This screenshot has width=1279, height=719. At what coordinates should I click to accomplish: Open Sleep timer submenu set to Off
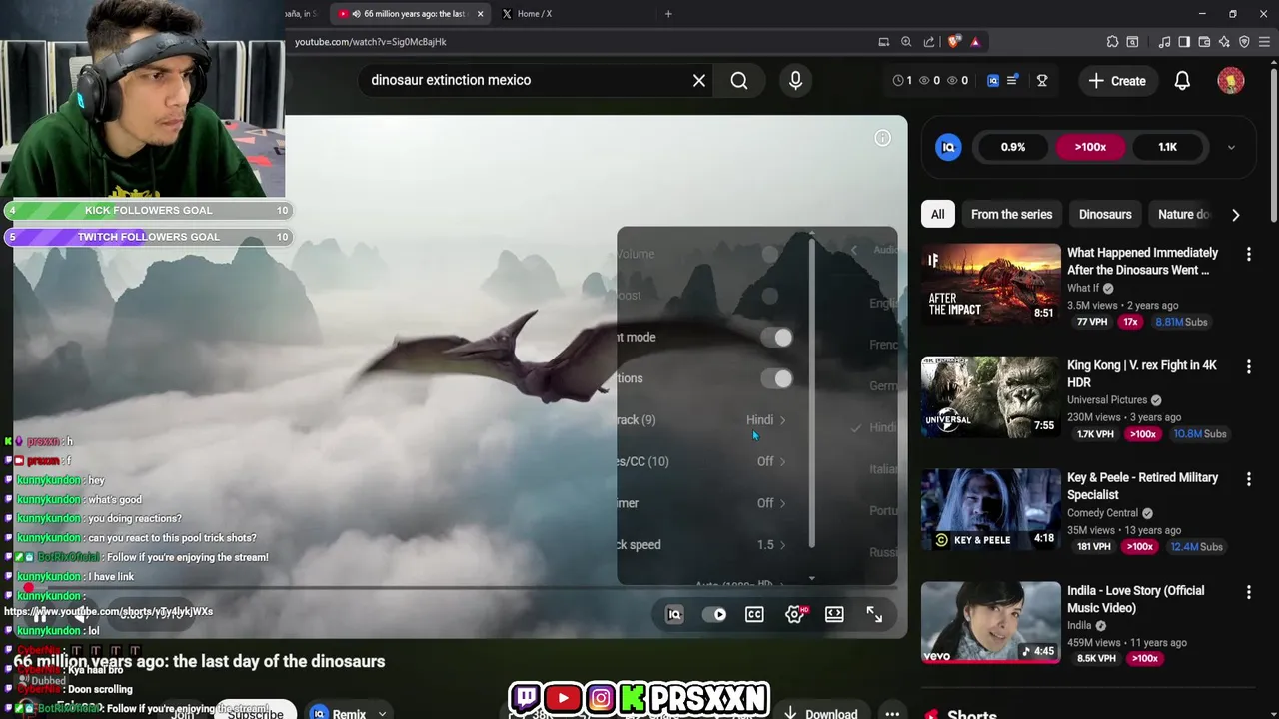(x=713, y=503)
